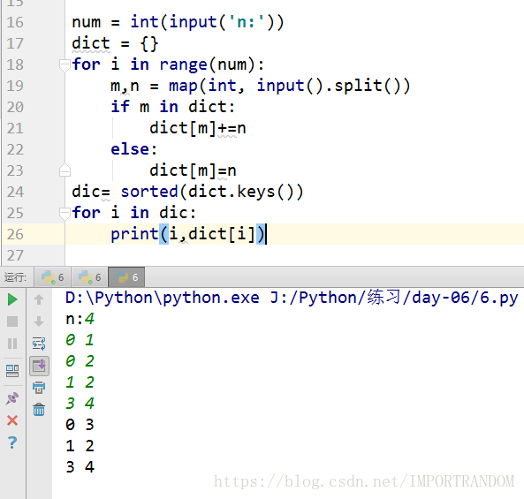Close the Run panel with the red X
This screenshot has height=499, width=524.
[x=12, y=420]
